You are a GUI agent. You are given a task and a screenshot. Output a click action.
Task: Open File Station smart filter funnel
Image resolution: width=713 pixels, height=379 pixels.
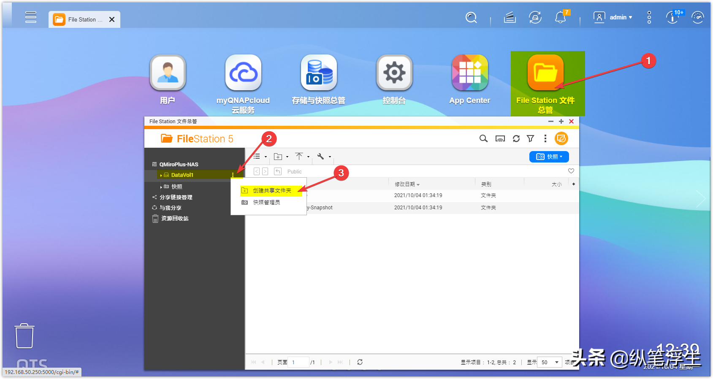pos(531,138)
